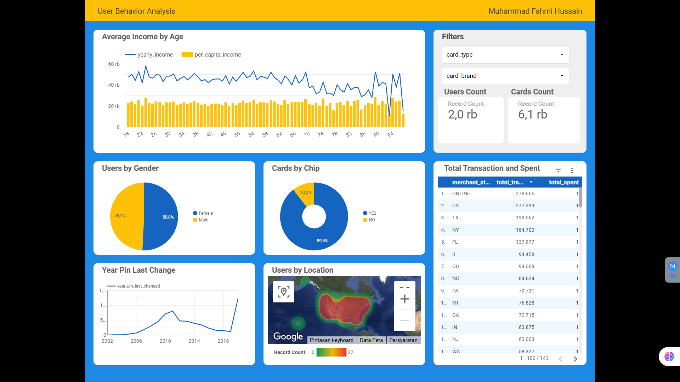
Task: Click the Persyaratan link on the map
Action: tap(403, 340)
